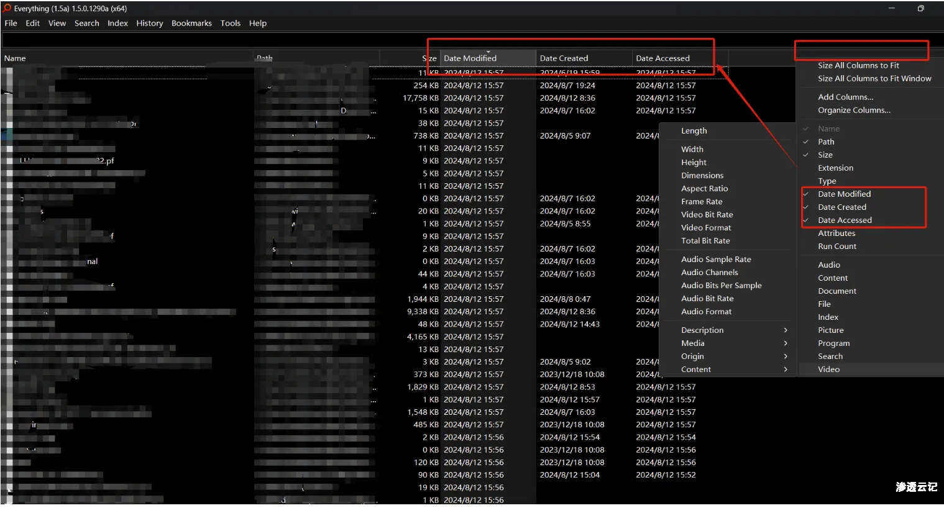The image size is (944, 508).
Task: Toggle the Size column checkmark
Action: 825,155
